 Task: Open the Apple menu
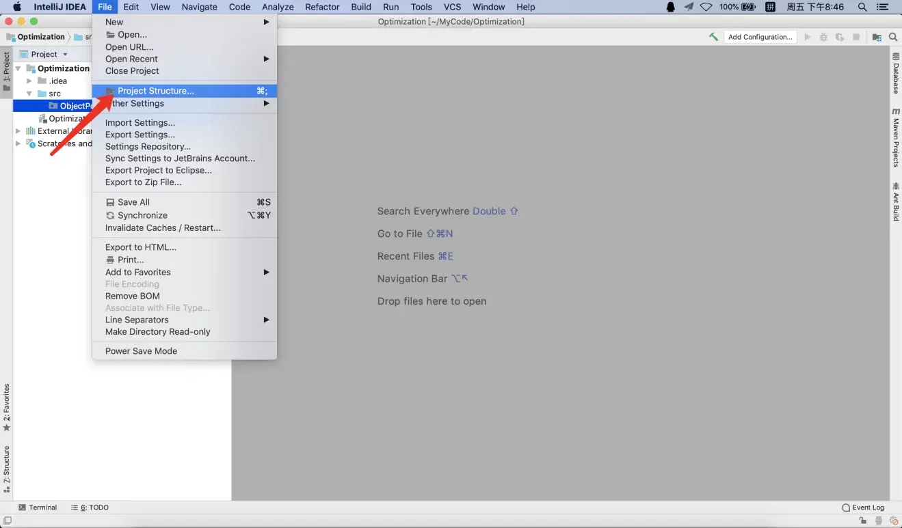[17, 7]
